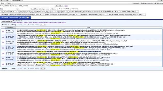Expand the 'Add Term' dropdown
Viewport: 163px width, 91px height.
click(x=36, y=9)
